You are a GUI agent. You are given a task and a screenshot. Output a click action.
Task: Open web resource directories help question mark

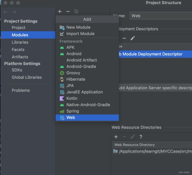pos(141,137)
